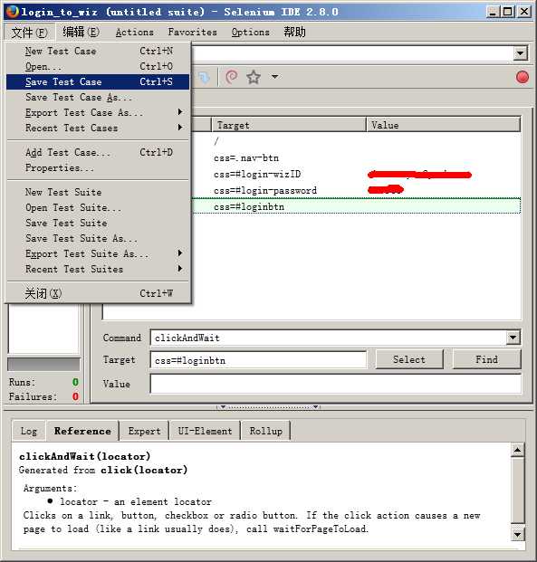Open the Options menu
This screenshot has width=537, height=562.
pos(250,33)
